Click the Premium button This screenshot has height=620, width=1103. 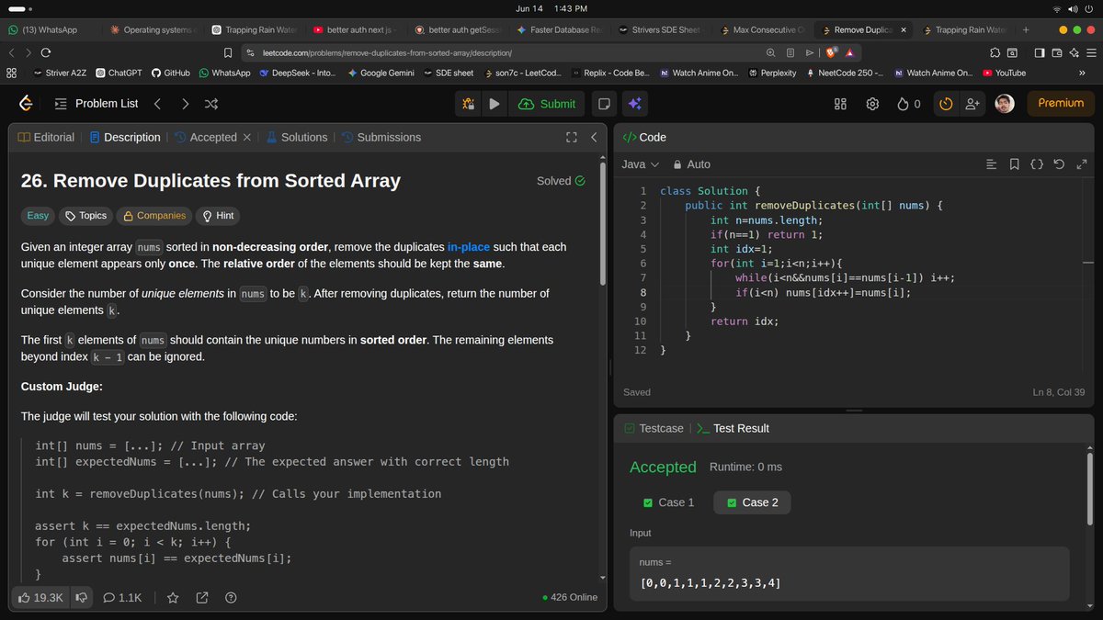point(1061,103)
